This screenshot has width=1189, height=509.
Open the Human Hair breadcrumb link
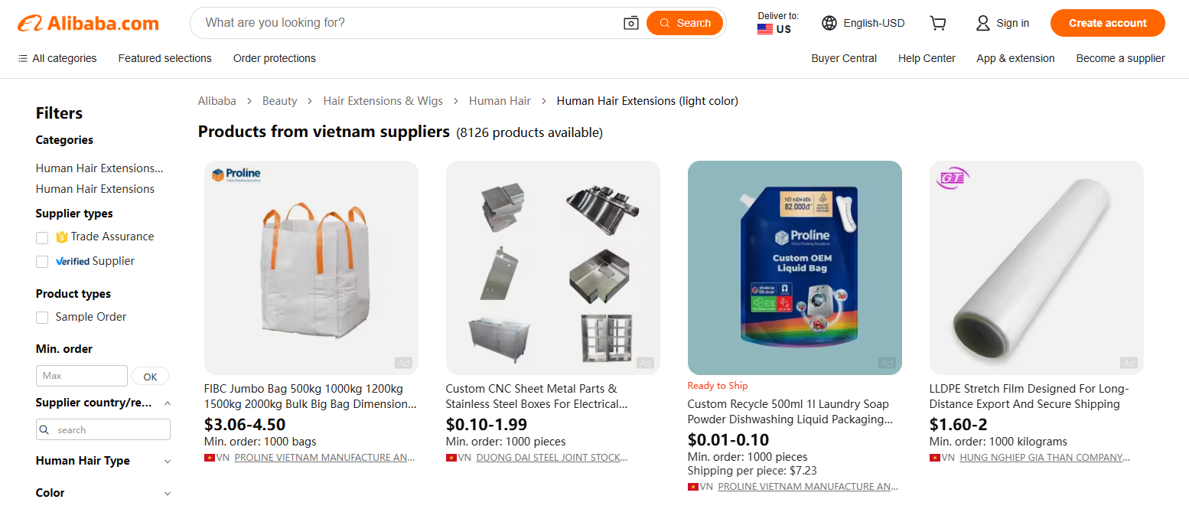pyautogui.click(x=500, y=100)
